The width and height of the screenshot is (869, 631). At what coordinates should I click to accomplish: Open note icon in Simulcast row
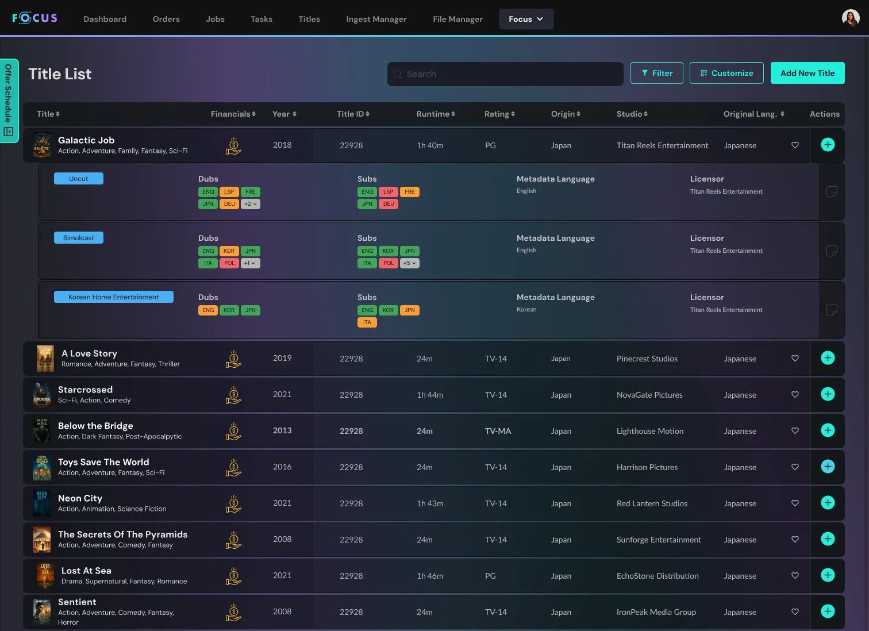click(831, 251)
